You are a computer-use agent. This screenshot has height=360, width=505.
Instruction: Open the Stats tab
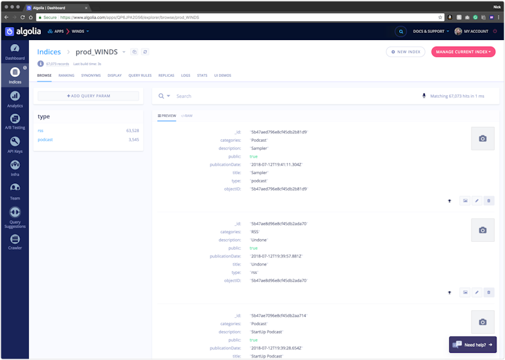(x=203, y=76)
